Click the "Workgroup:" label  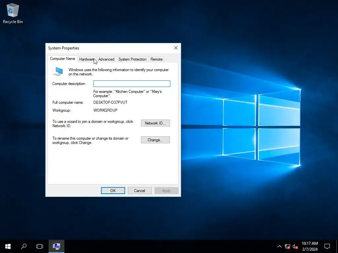point(62,110)
